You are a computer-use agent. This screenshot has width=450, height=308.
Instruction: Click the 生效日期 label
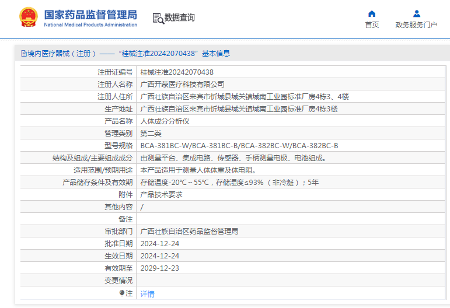click(118, 256)
